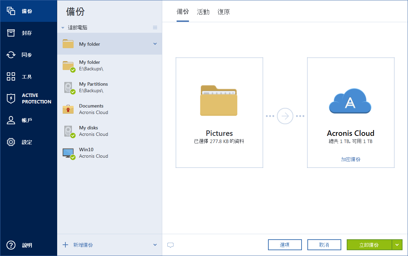Click the 立即備份 (Back up now) button
Screen dimensions: 408x256
coord(369,245)
